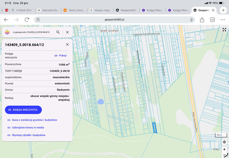The height and width of the screenshot is (158, 229).
Task: Open the Geoportal360 colorful logo menu
Action: tap(7, 32)
